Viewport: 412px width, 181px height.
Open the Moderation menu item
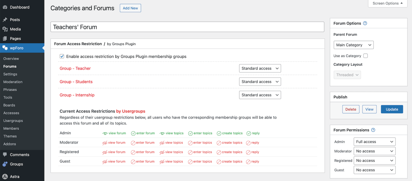point(13,82)
